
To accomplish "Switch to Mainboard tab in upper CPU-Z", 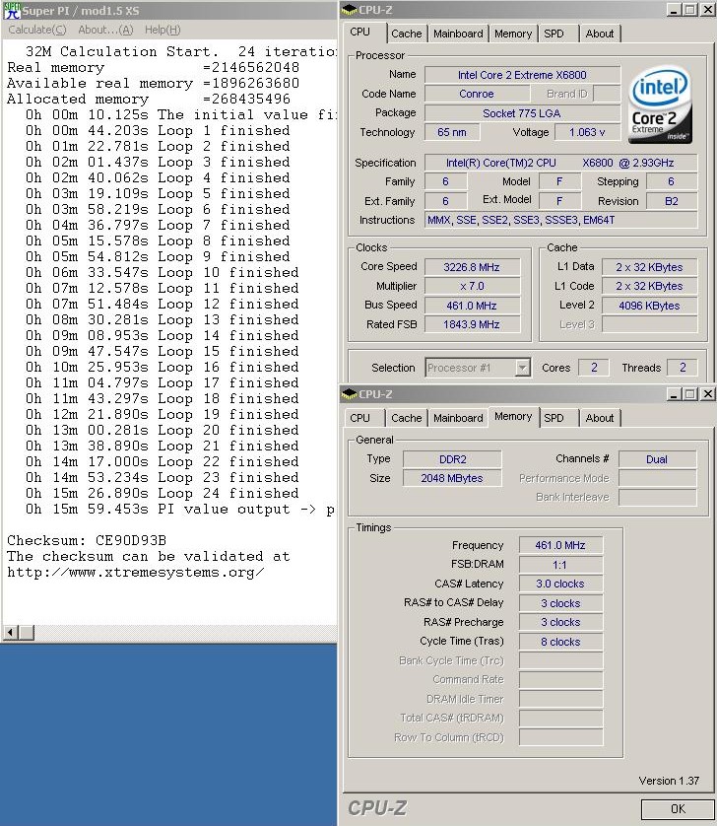I will point(458,34).
